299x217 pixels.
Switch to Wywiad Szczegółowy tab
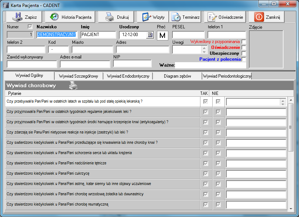(79, 76)
